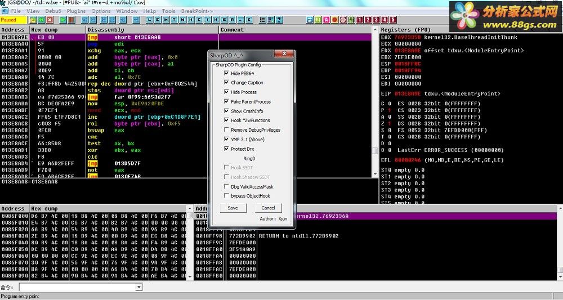Close the SharpOD dialog with X
The image size is (563, 300).
[284, 54]
